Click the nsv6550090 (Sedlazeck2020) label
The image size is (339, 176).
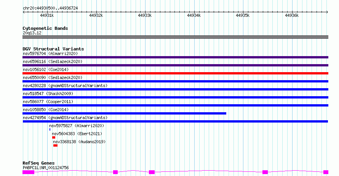[53, 78]
